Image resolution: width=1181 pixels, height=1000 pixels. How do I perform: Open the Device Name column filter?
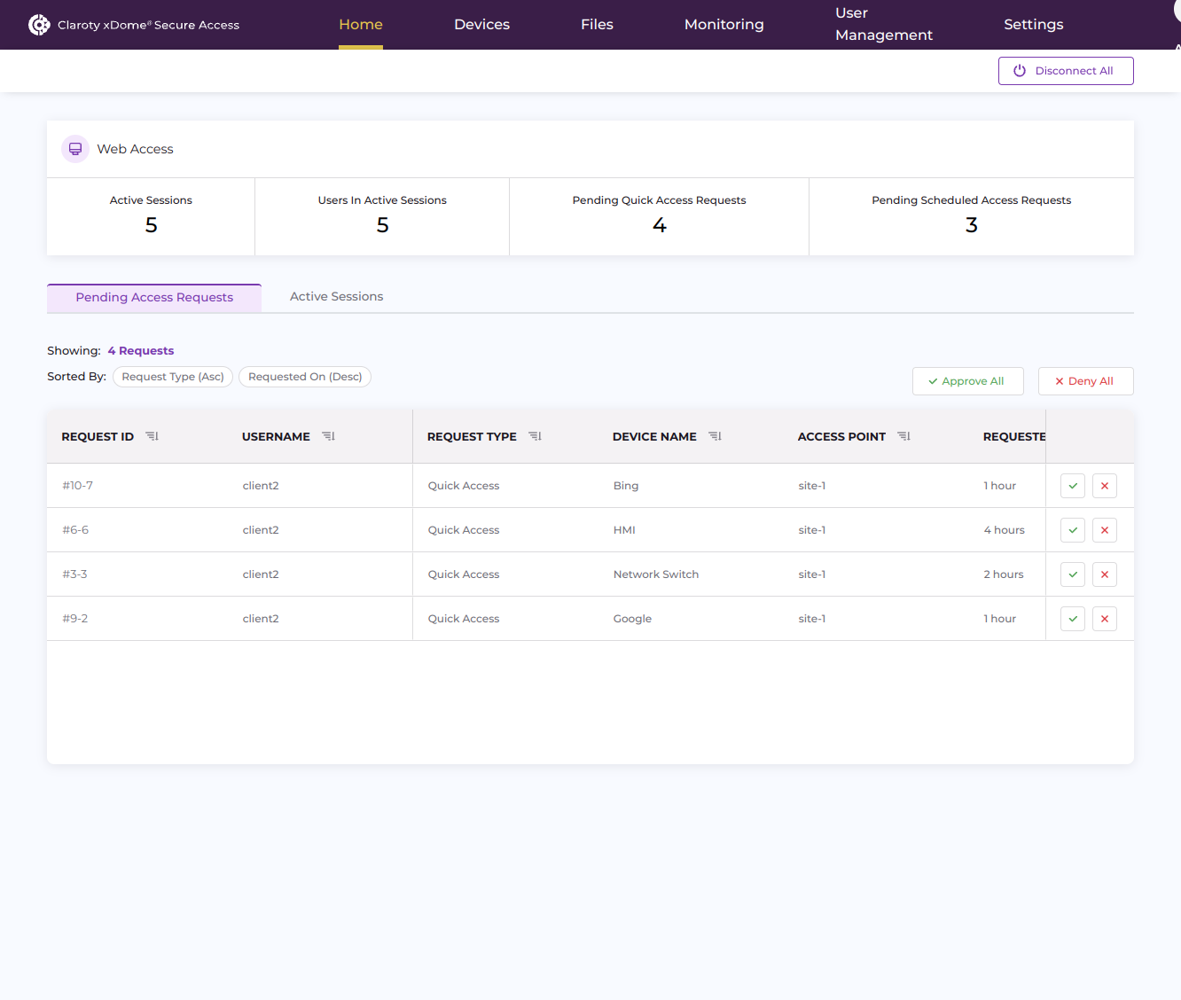(715, 436)
